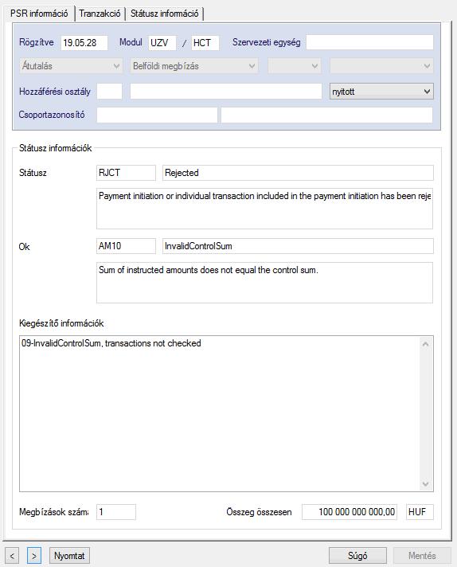Click the InvalidControlSum reason field
Viewport: 457px width, 567px height.
pos(298,246)
